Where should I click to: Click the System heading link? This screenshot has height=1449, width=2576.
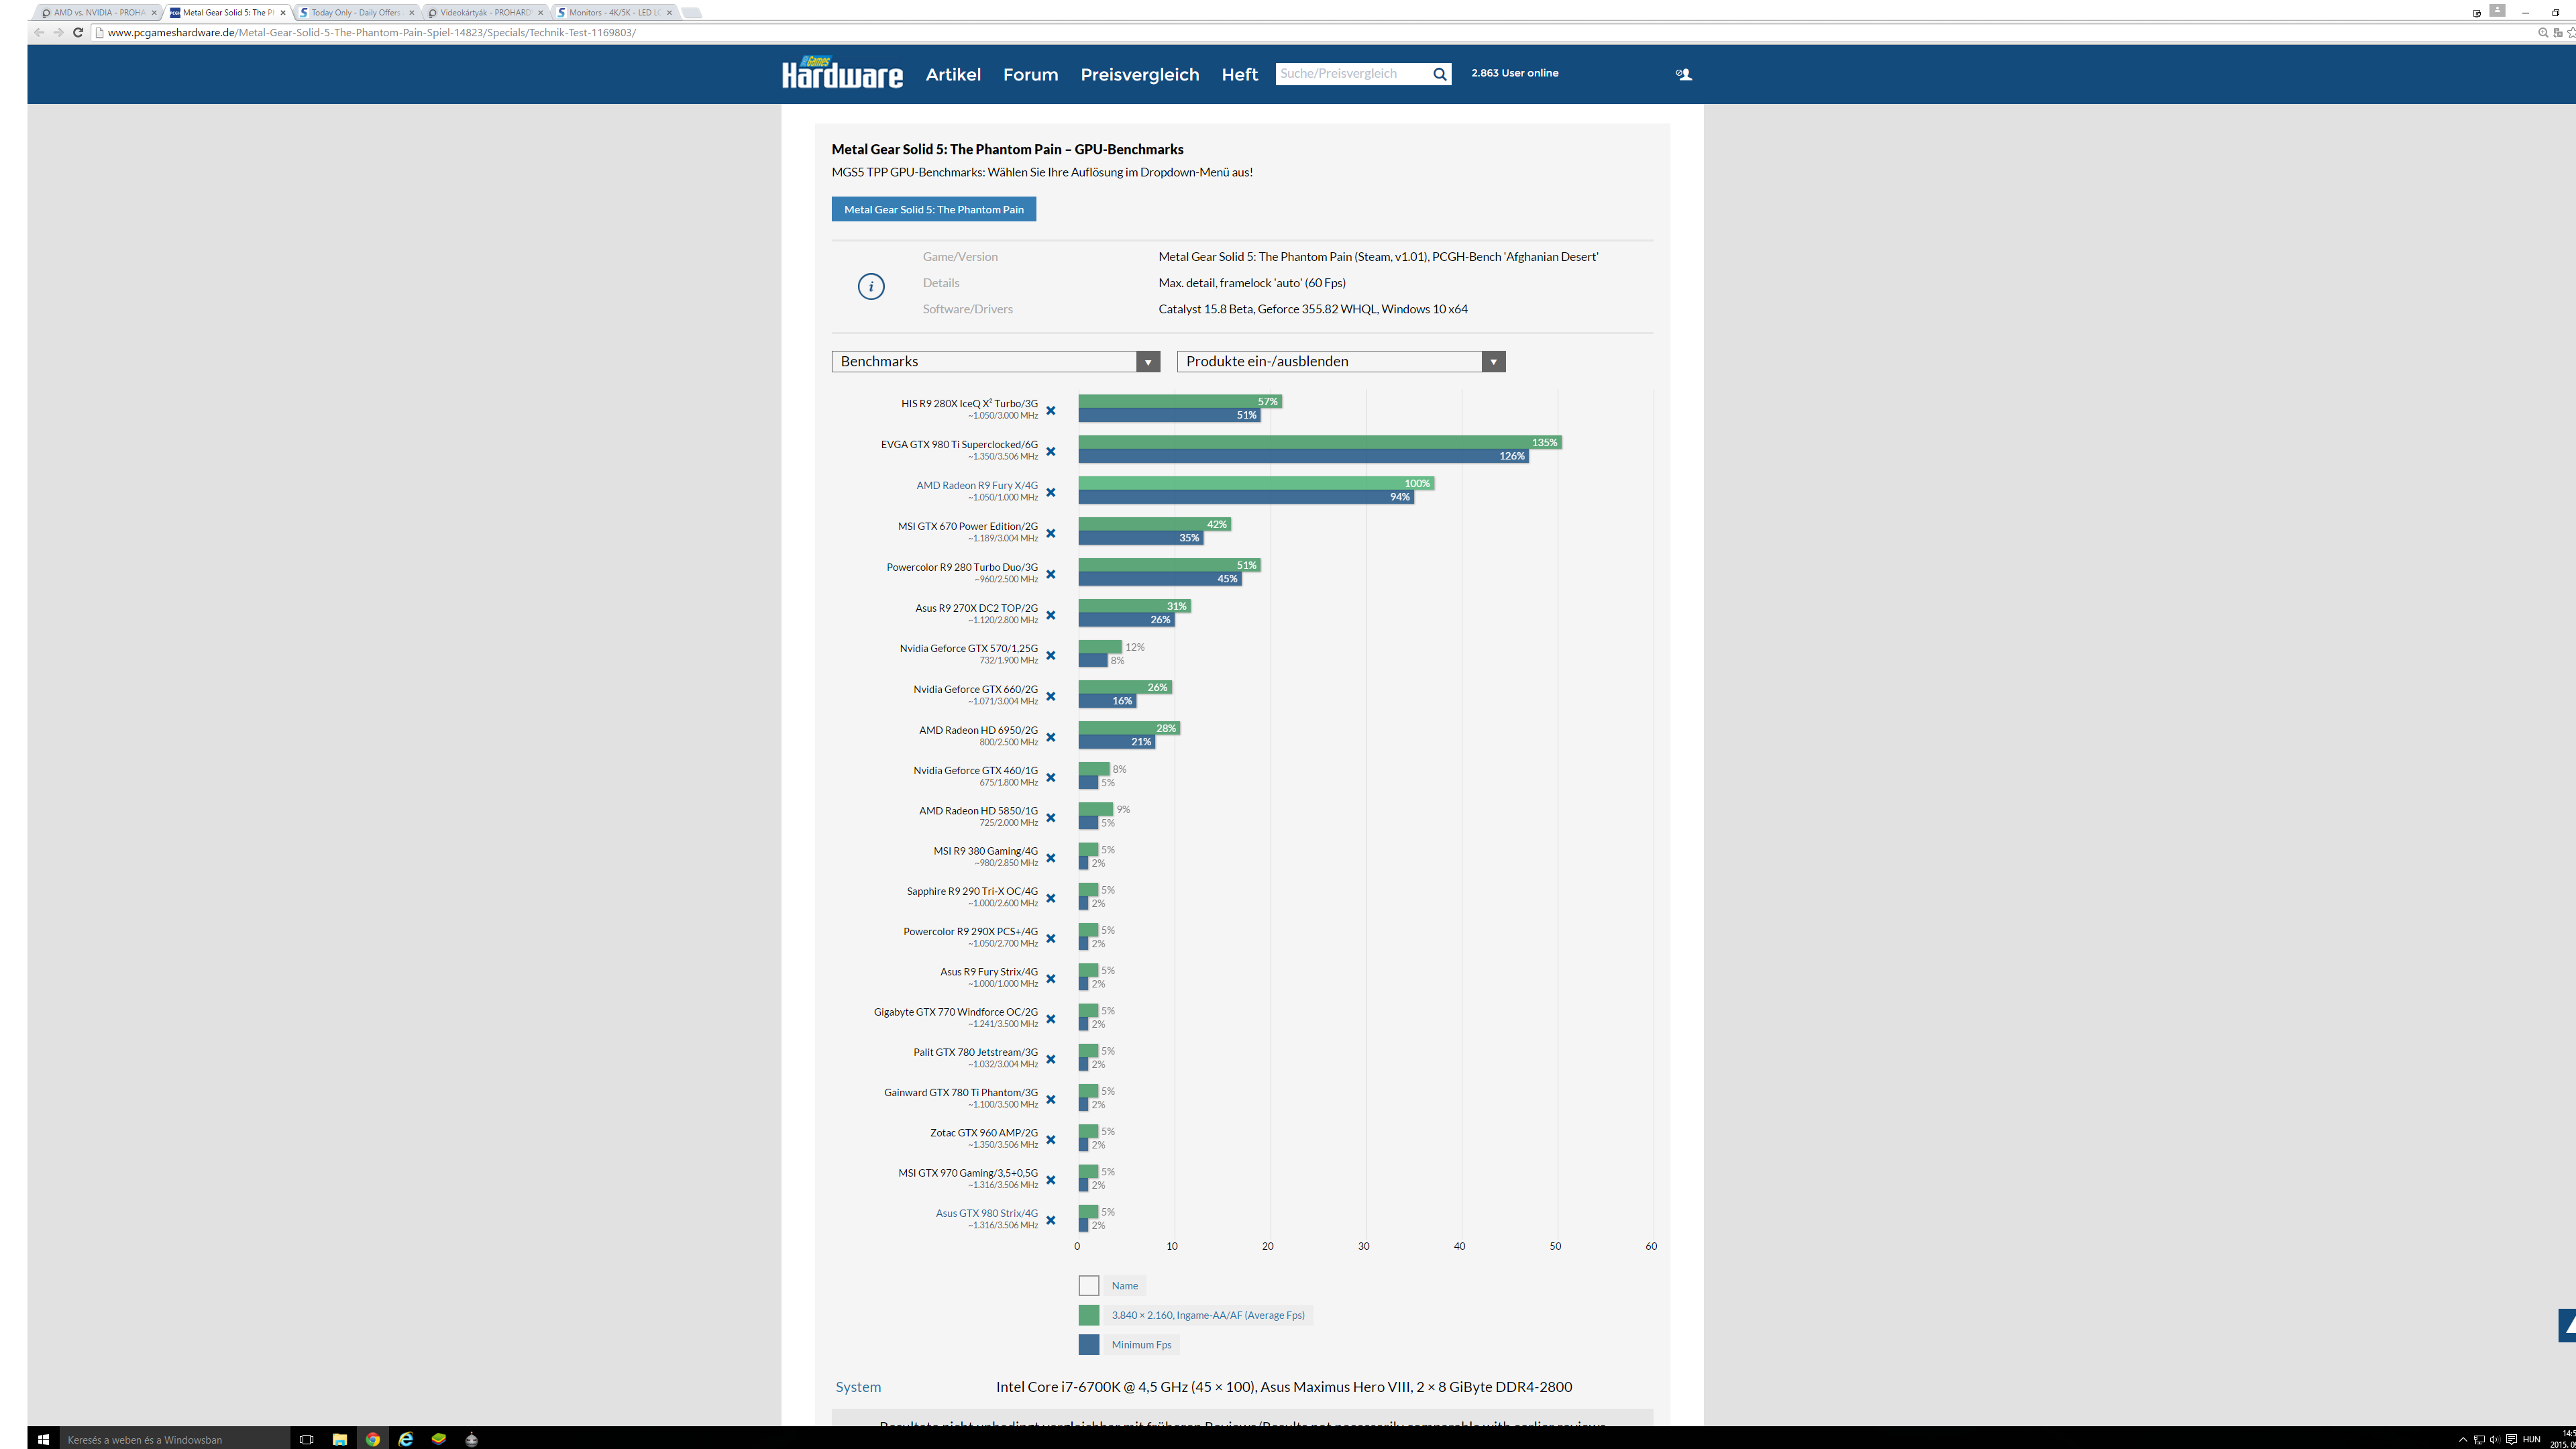(x=858, y=1387)
